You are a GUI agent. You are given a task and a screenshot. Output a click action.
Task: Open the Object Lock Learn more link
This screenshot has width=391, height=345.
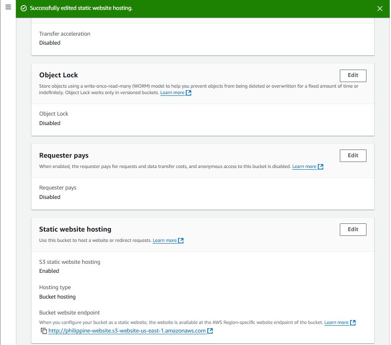[172, 93]
